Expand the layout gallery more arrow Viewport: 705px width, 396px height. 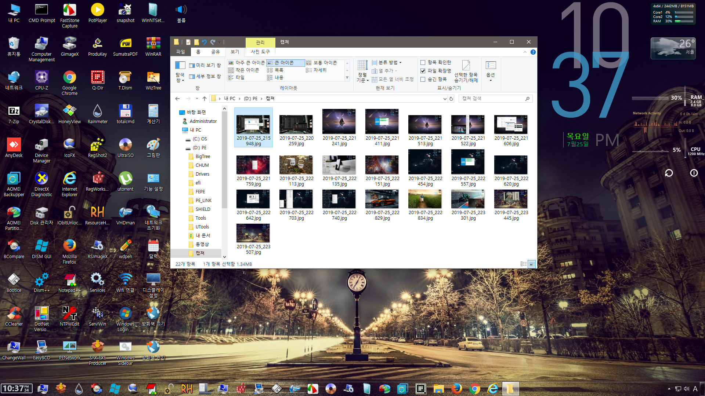coord(347,77)
